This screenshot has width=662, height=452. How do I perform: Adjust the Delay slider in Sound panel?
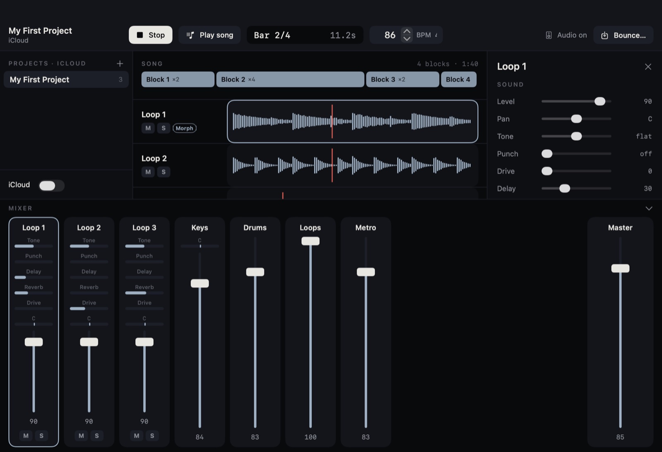[576, 188]
